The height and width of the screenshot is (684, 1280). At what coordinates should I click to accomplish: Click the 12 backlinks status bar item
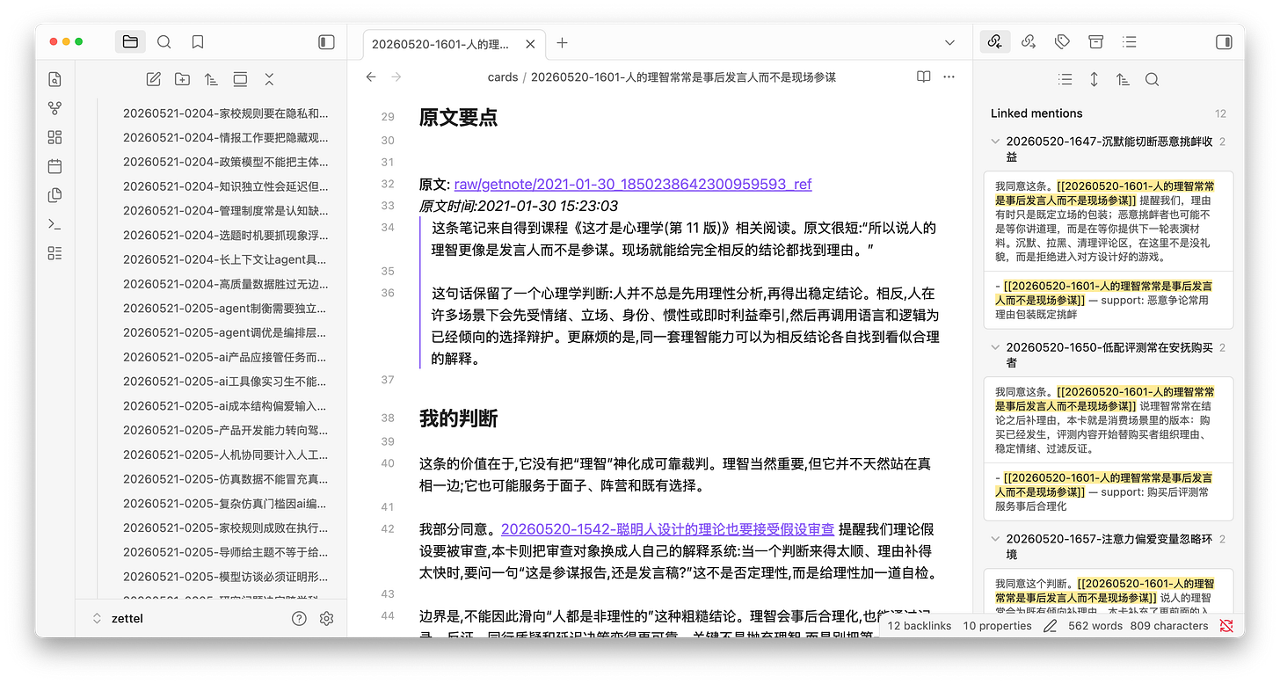click(x=920, y=626)
